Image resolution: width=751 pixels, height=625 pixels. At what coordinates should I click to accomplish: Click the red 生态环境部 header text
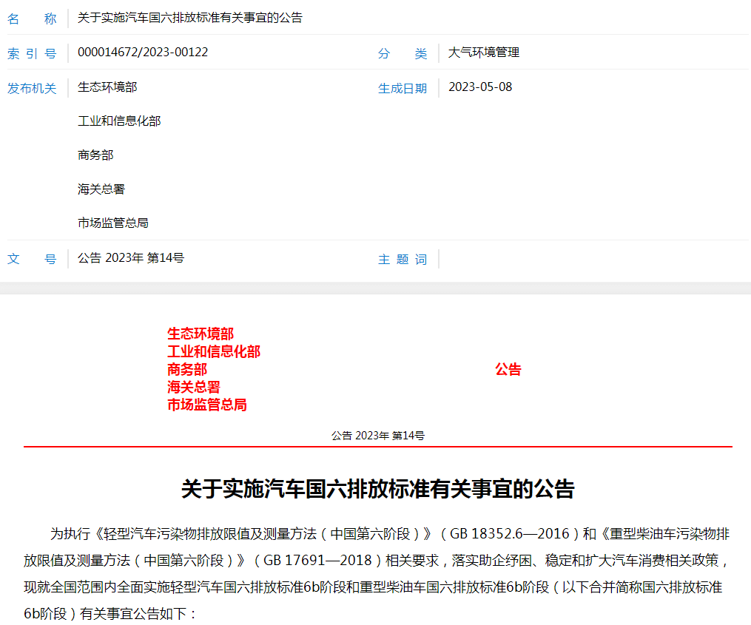(200, 334)
